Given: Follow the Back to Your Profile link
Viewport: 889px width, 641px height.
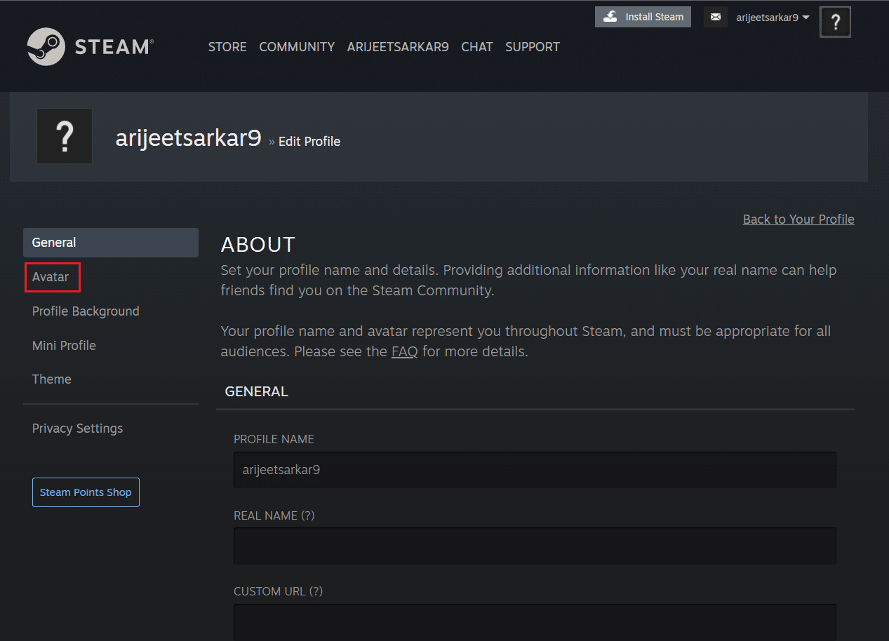Looking at the screenshot, I should (x=798, y=220).
